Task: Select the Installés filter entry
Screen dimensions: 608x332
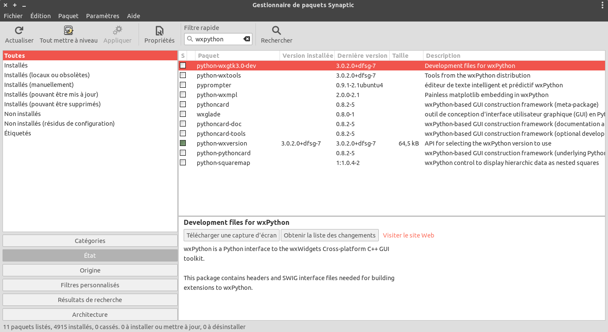Action: [90, 65]
